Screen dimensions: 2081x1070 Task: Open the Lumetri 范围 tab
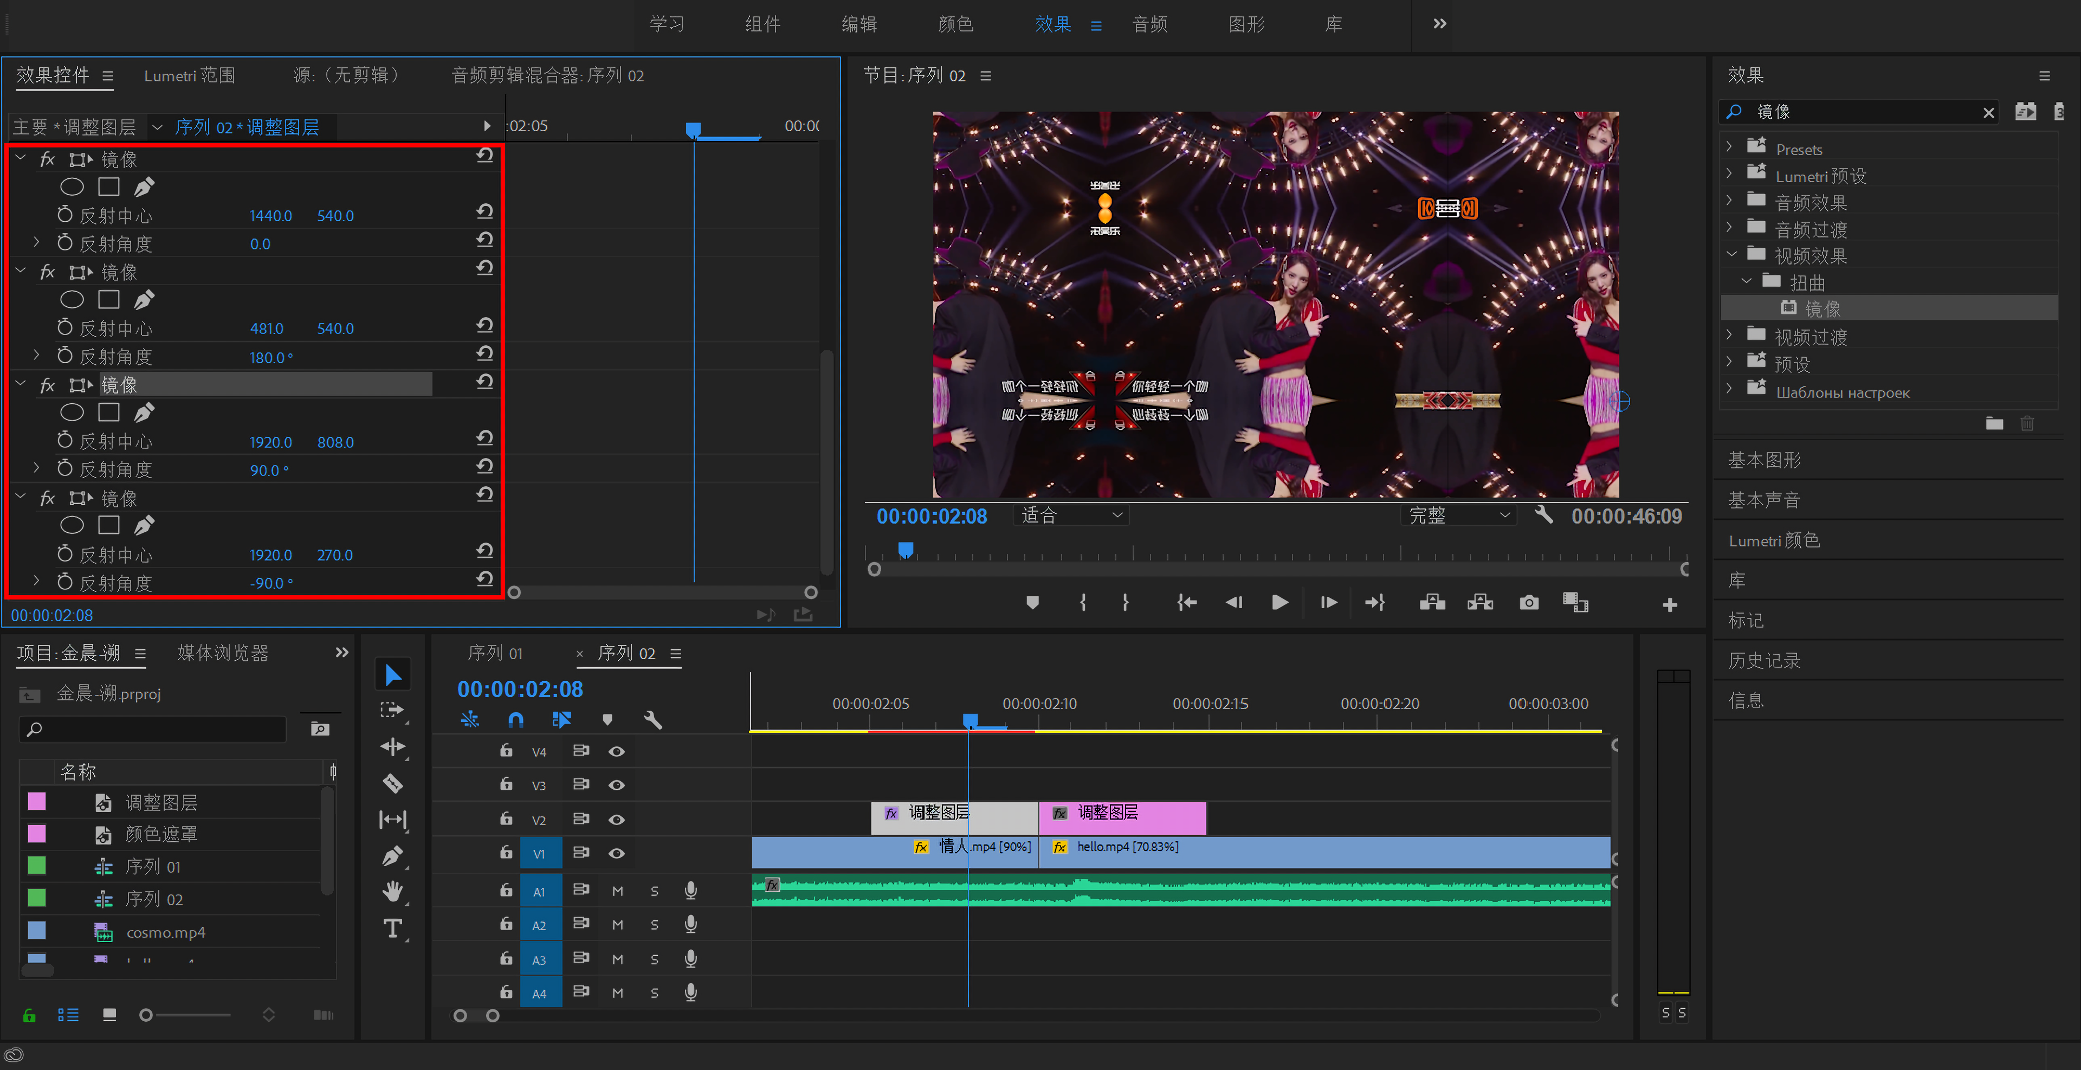[189, 75]
